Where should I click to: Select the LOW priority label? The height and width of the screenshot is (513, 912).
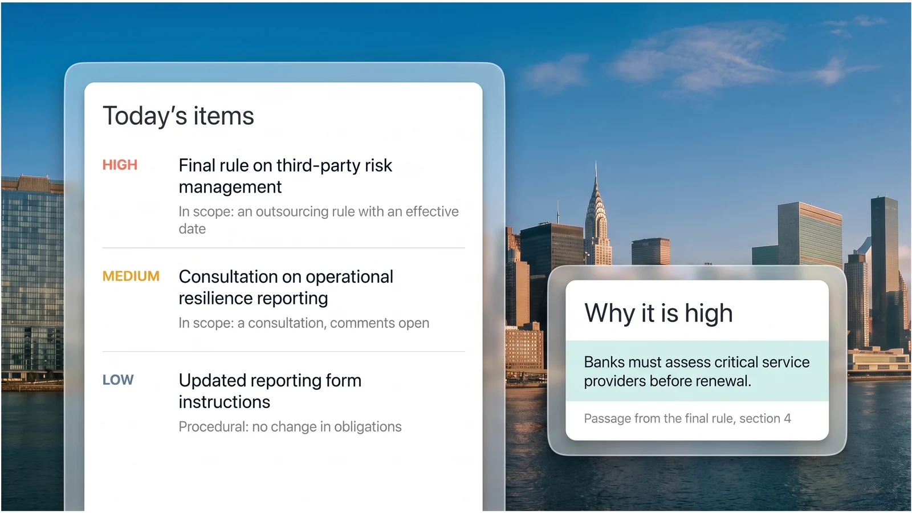[118, 380]
